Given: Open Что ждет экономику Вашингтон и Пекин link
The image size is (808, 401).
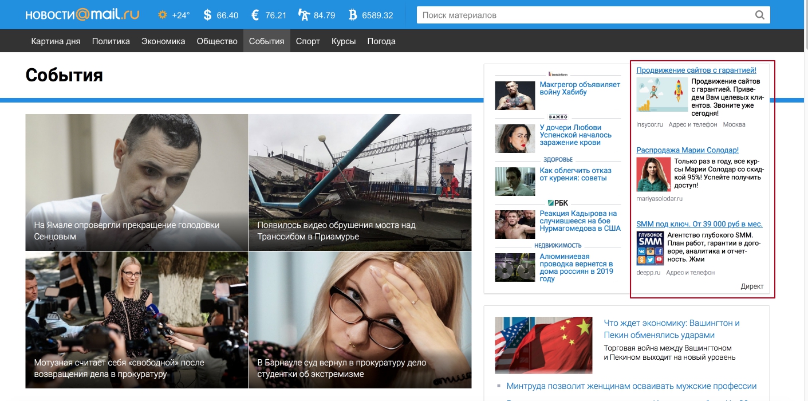Looking at the screenshot, I should point(672,329).
